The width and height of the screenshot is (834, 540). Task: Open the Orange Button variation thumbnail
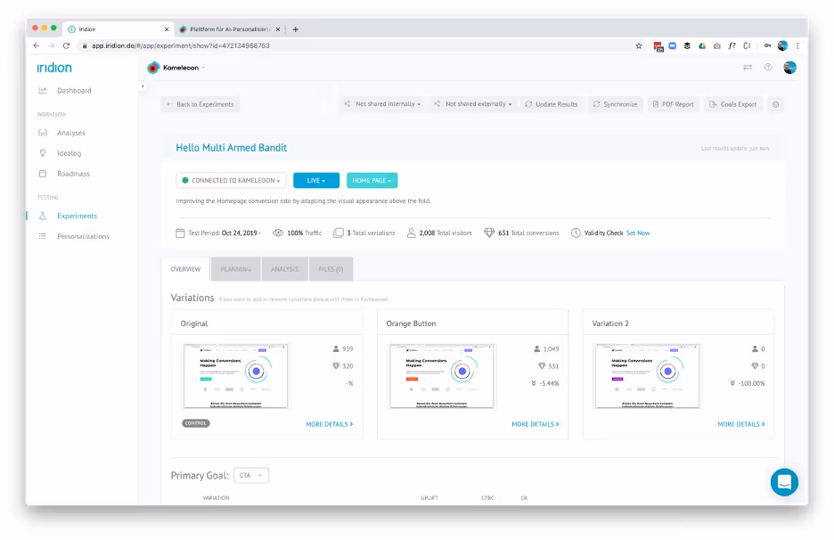[441, 376]
